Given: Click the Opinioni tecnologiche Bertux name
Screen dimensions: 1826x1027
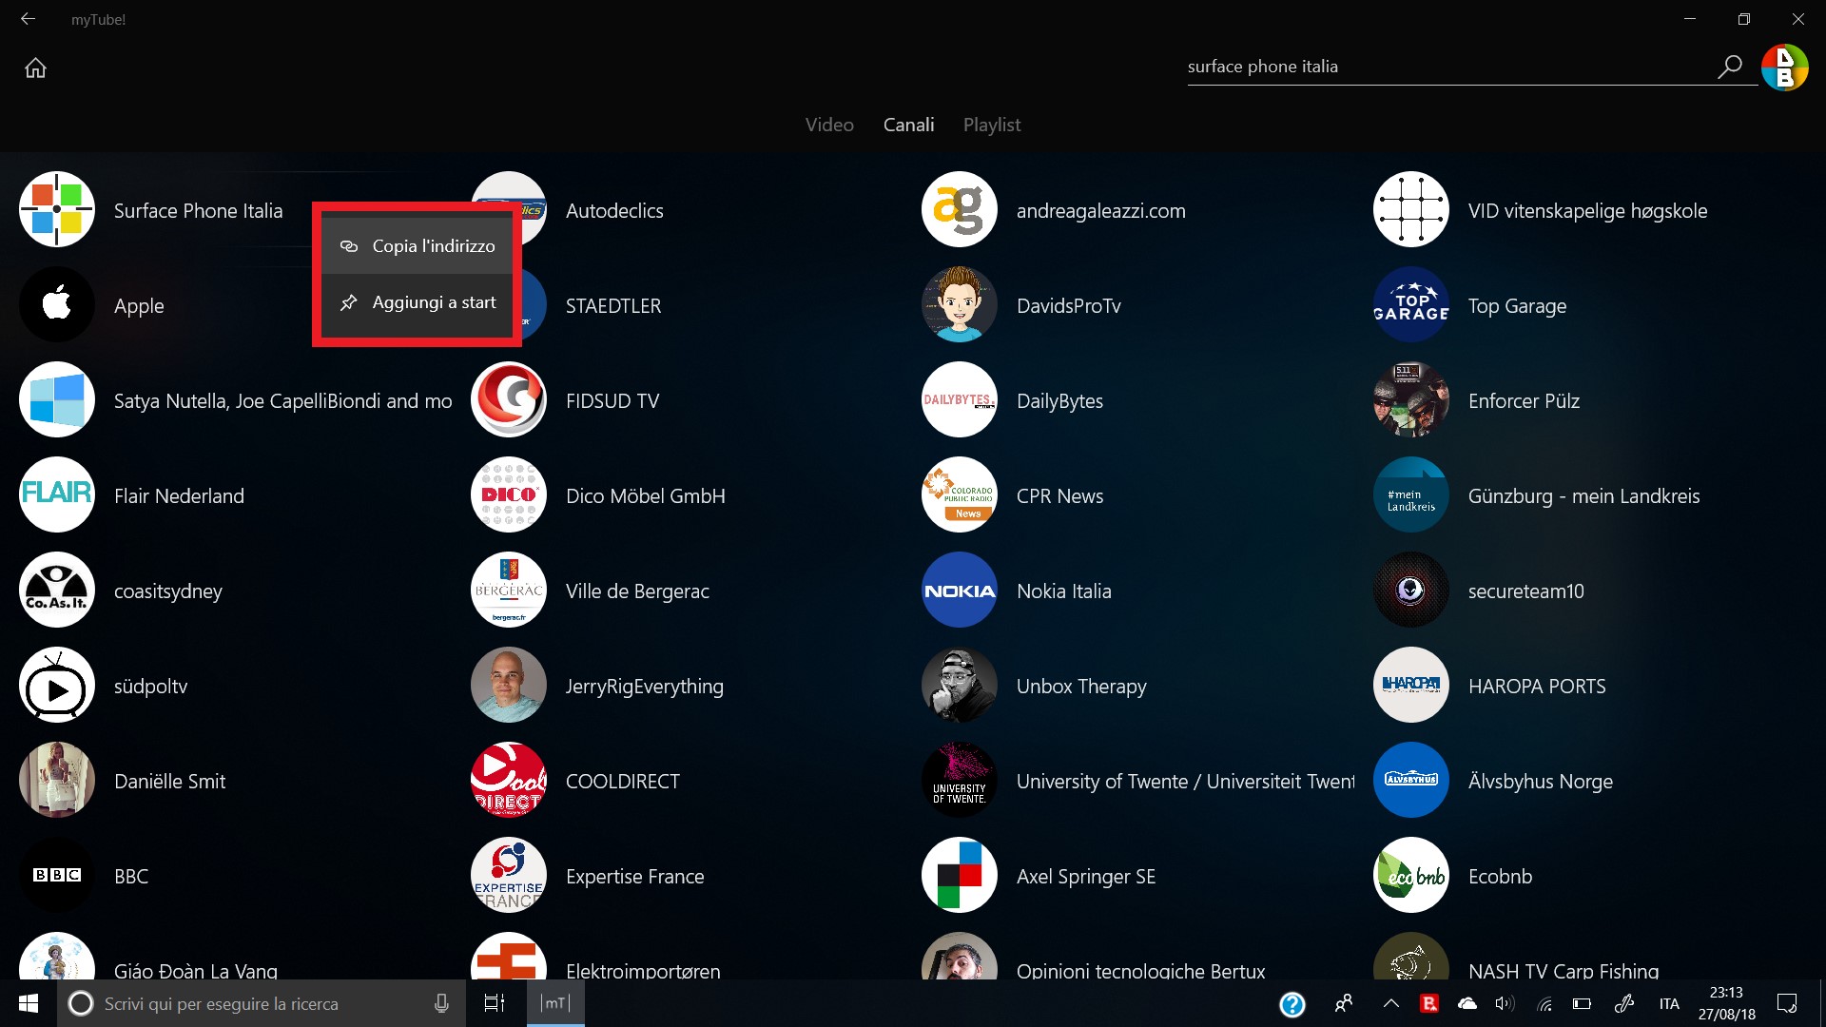Looking at the screenshot, I should coord(1140,970).
